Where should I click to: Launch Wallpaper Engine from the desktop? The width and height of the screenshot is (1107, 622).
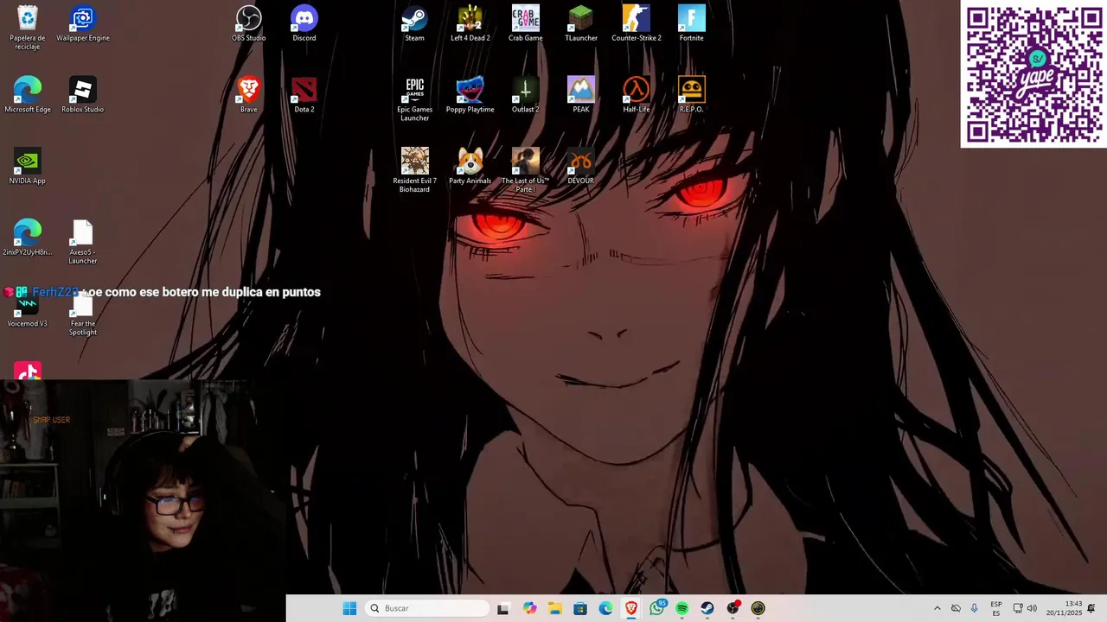[83, 23]
